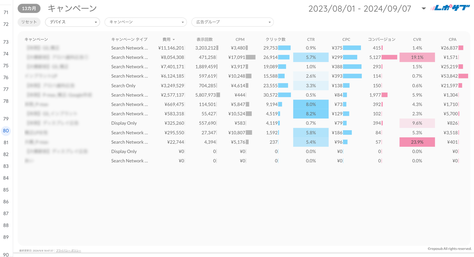Click the sort arrow beside 費用 header
The height and width of the screenshot is (257, 474).
(174, 40)
